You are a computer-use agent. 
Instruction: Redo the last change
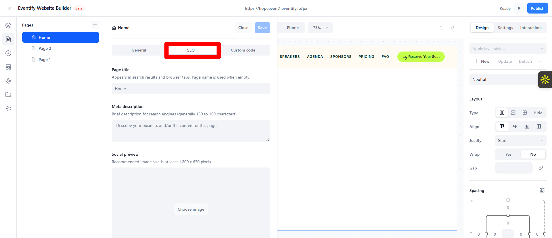click(453, 28)
